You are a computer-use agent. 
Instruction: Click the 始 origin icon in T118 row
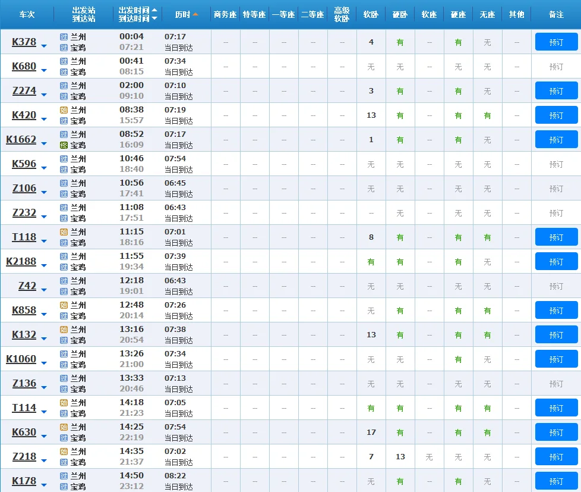pyautogui.click(x=64, y=232)
